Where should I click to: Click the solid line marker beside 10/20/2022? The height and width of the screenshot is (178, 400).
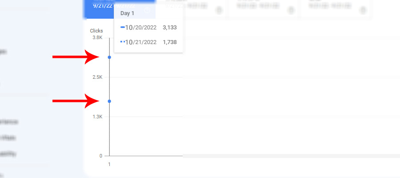point(123,27)
